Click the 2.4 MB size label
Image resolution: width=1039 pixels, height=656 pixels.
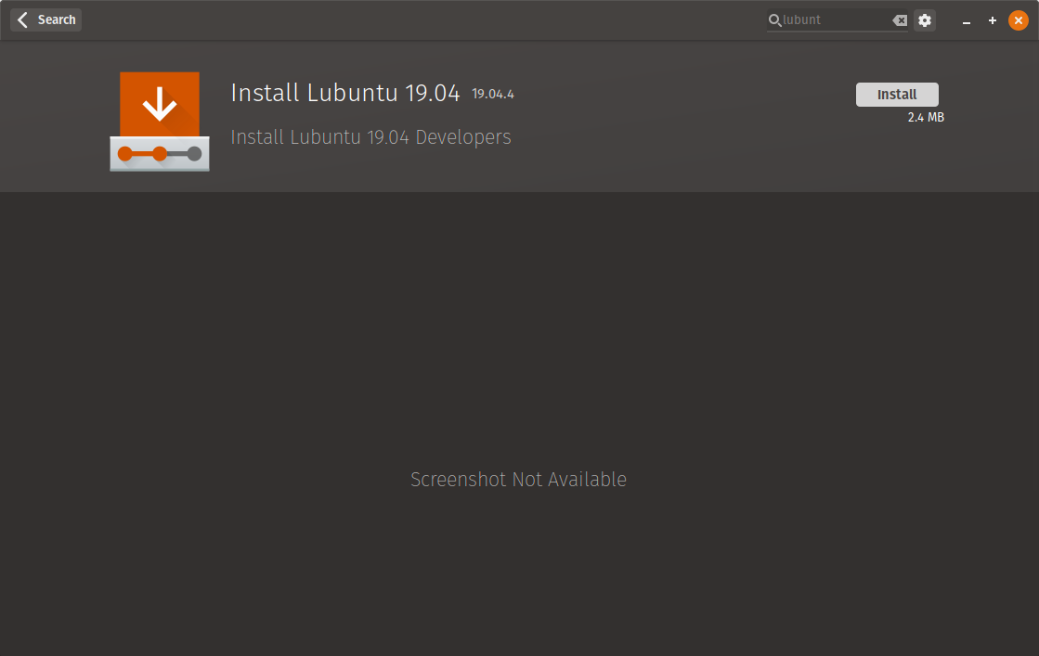[x=926, y=117]
